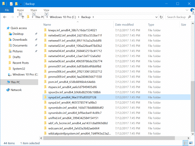Viewport: 195px width, 146px height.
Task: Expand the chevron after This PC breadcrumb
Action: [47, 17]
